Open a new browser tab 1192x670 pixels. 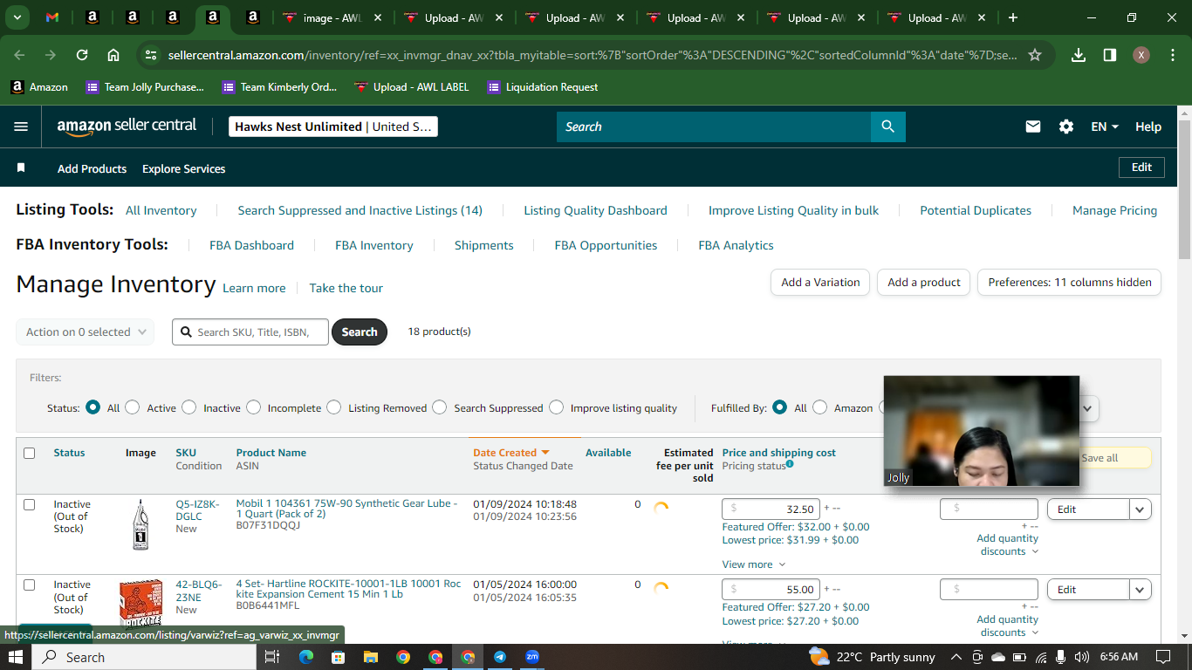tap(1013, 17)
